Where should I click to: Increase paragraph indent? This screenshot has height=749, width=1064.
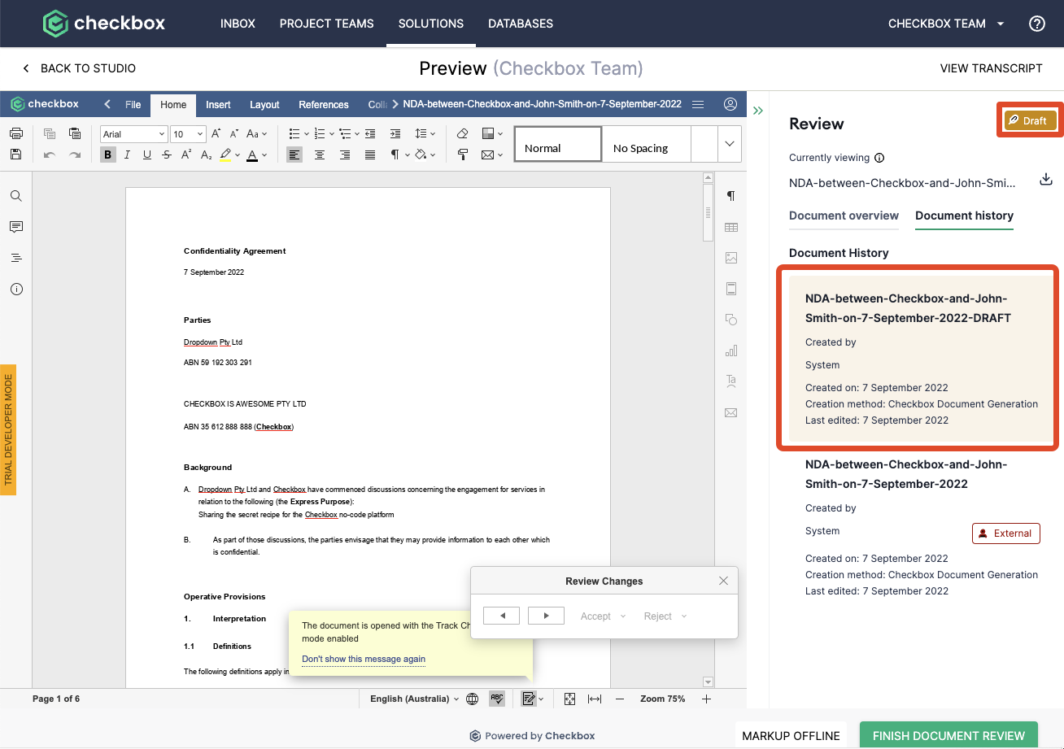395,134
